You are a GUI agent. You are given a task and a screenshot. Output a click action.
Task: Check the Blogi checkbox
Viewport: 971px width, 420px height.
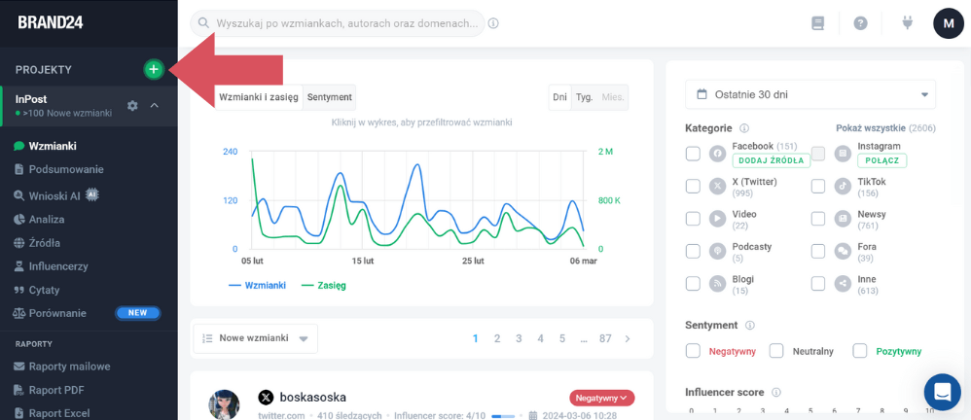693,283
